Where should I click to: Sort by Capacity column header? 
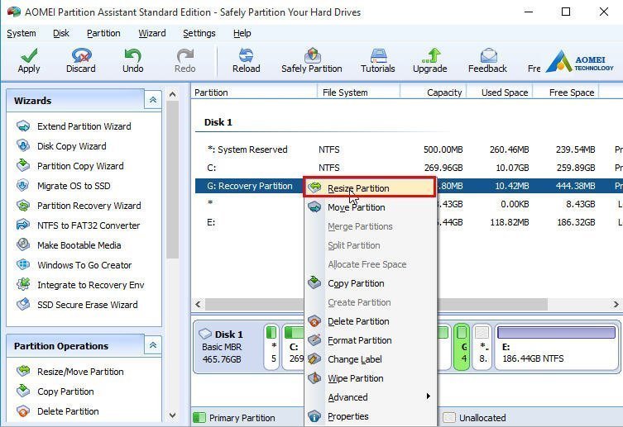(x=433, y=93)
